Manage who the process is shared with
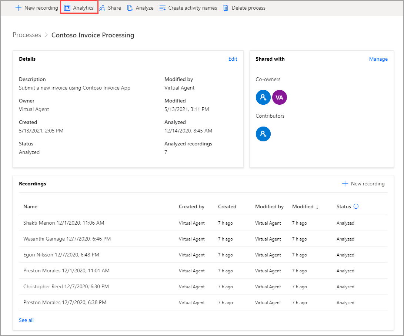Screen dimensions: 404x336 378,59
